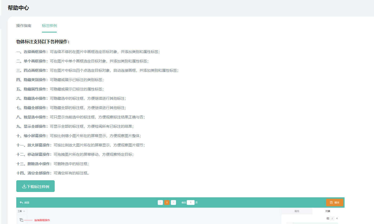Click the 前往 page number input field
The image size is (374, 224).
click(190, 202)
